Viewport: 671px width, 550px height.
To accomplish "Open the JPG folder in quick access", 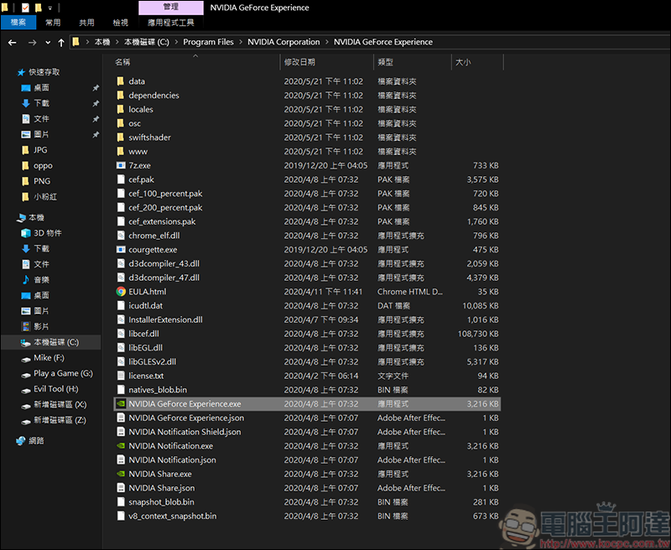I will [x=40, y=150].
